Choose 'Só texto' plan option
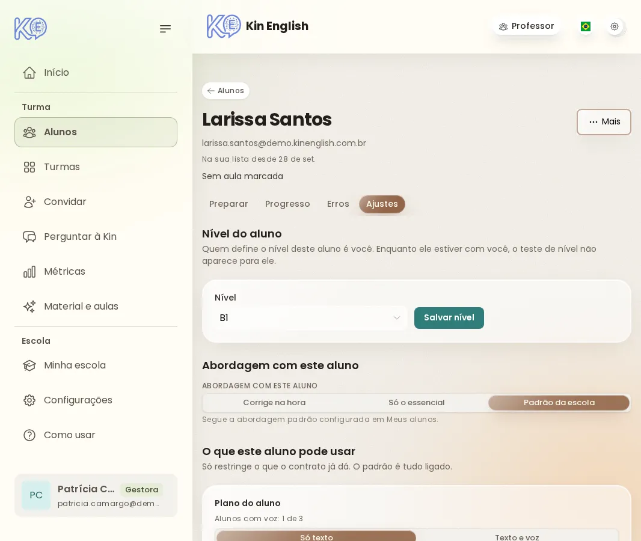The width and height of the screenshot is (641, 541). point(316,537)
